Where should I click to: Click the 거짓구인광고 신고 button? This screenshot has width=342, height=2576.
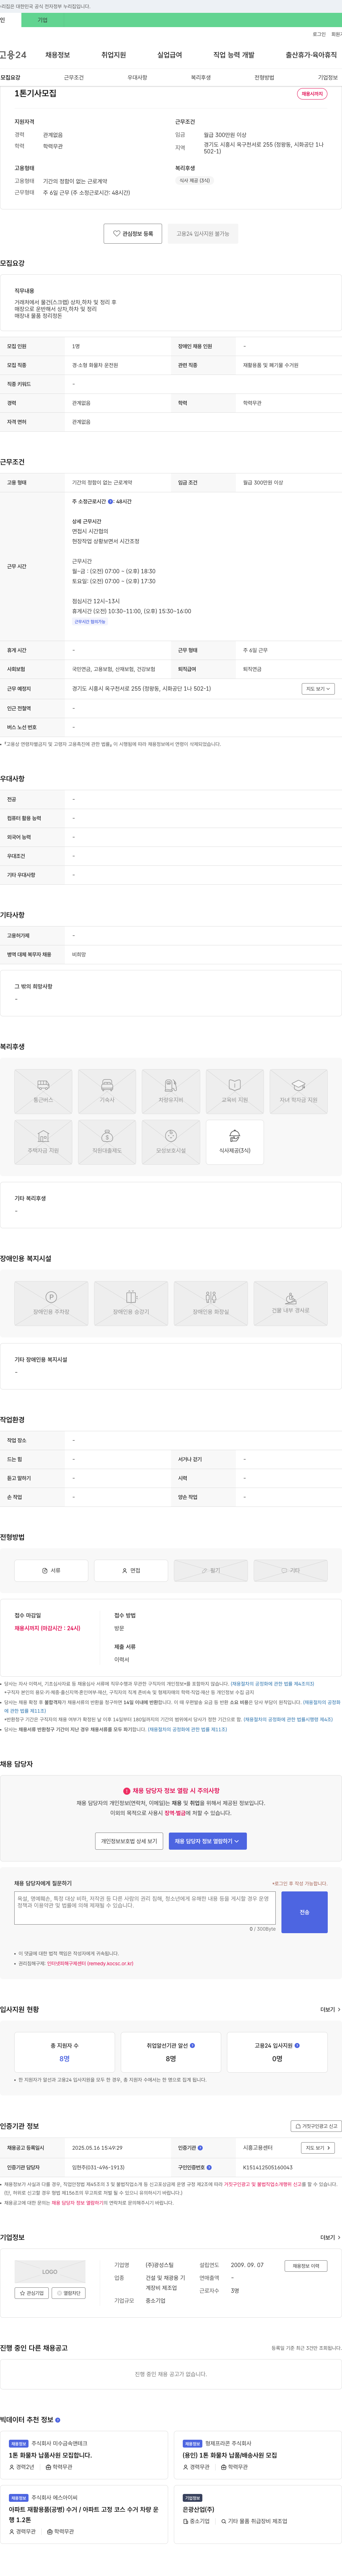click(316, 2126)
